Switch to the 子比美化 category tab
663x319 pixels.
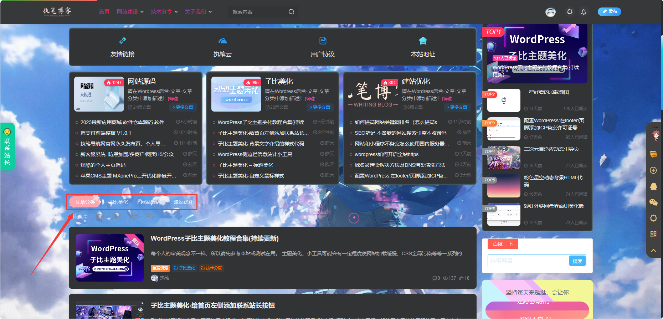118,202
